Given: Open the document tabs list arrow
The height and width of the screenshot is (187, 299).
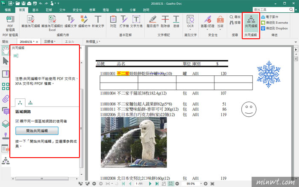Looking at the screenshot, I should pyautogui.click(x=296, y=42).
